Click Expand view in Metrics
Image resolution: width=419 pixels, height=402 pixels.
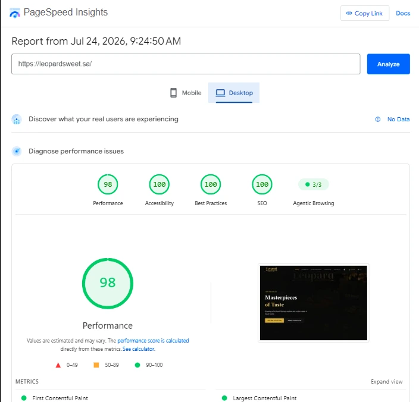[x=386, y=381]
